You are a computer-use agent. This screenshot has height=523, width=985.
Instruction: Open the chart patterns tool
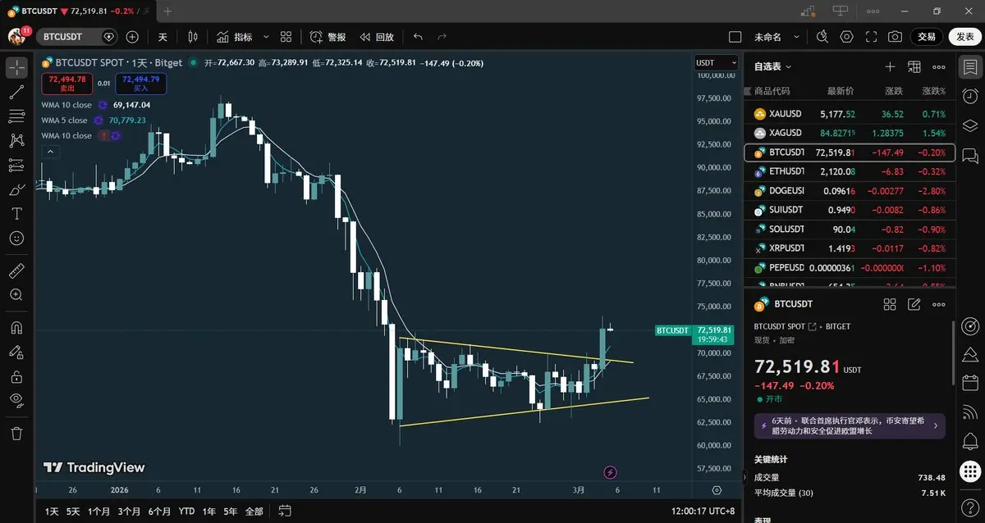(16, 141)
